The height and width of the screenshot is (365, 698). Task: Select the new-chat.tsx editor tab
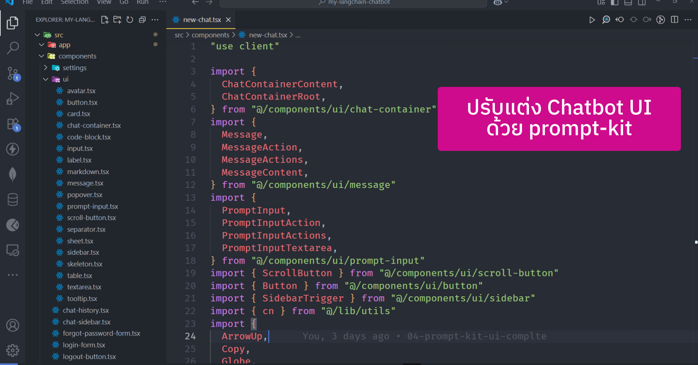(x=201, y=20)
